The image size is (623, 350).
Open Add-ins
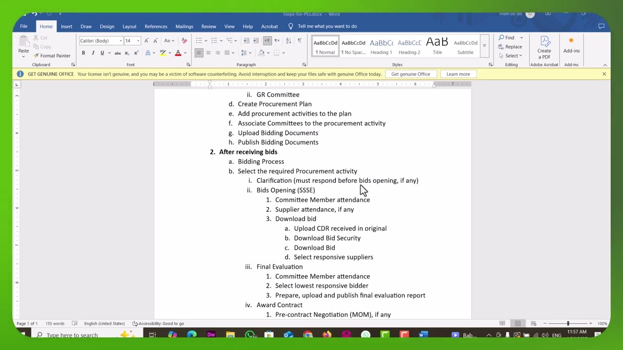[x=571, y=46]
